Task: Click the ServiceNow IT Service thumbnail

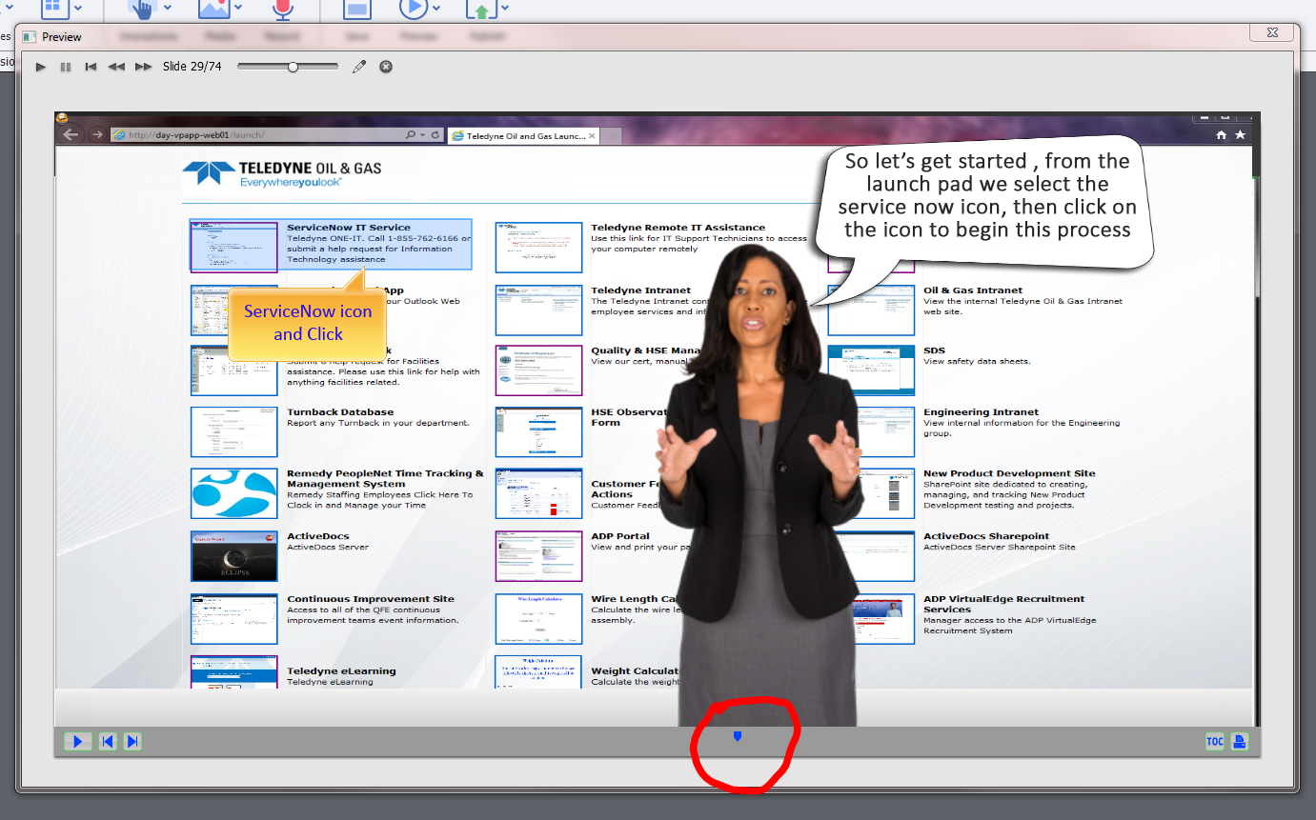Action: coord(233,247)
